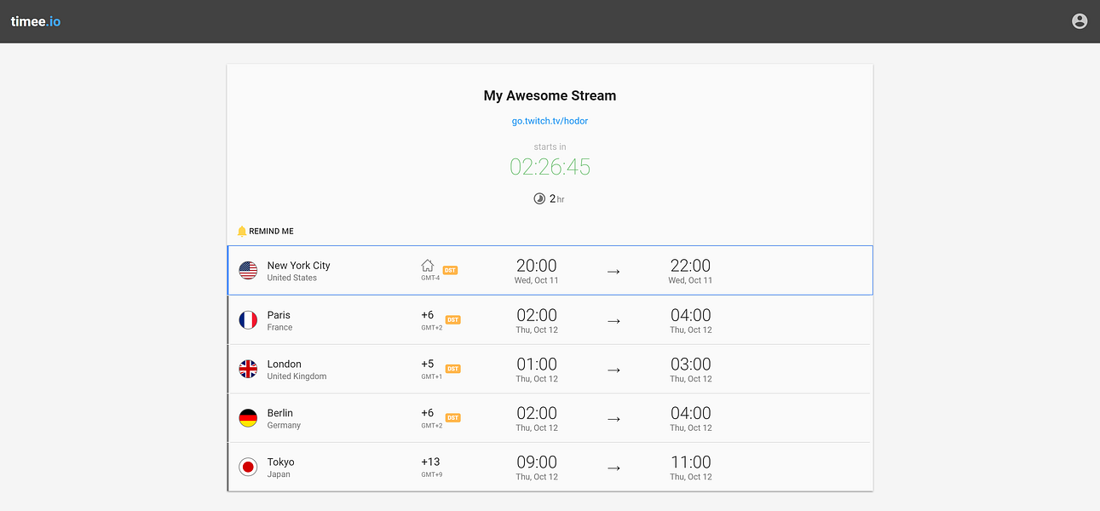This screenshot has width=1100, height=511.
Task: Click the DST badge in Paris row
Action: [452, 319]
